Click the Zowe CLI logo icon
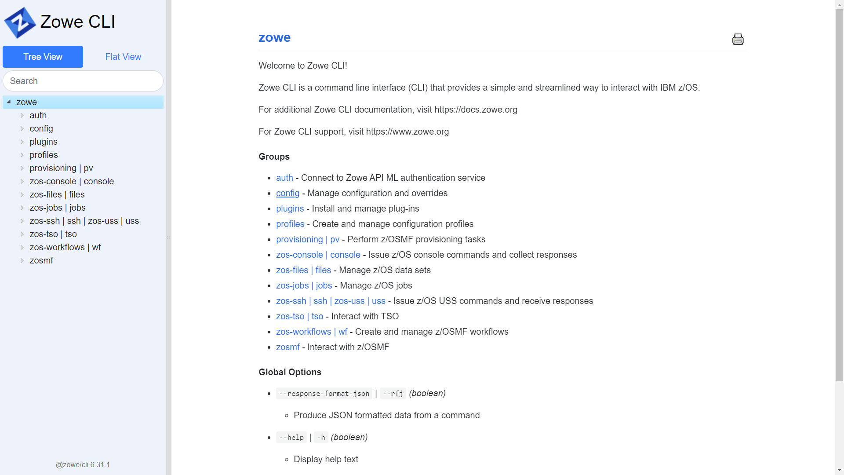 [x=20, y=22]
